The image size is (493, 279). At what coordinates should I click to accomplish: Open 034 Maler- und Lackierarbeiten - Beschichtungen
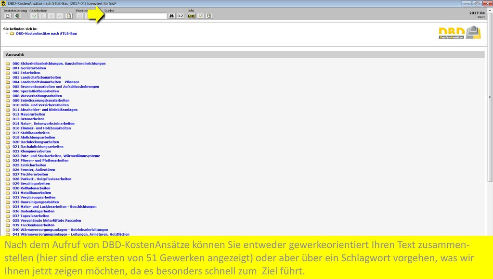pos(54,207)
